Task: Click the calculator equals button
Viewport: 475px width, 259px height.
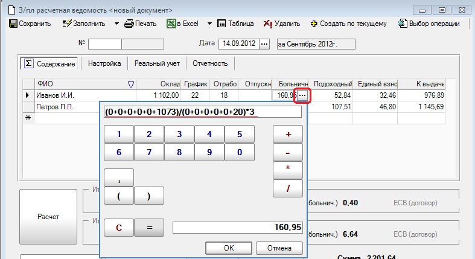Action: tap(149, 228)
